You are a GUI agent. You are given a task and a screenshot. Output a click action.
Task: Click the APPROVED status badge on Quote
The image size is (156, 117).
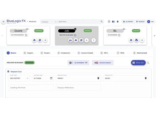coord(39,31)
